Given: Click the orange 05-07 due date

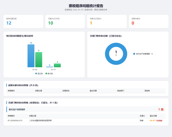Looking at the screenshot, I should pyautogui.click(x=152, y=121).
